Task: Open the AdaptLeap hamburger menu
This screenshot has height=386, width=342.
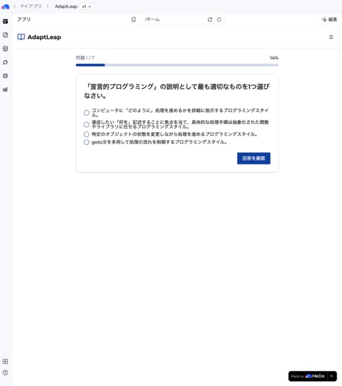Action: pyautogui.click(x=331, y=37)
